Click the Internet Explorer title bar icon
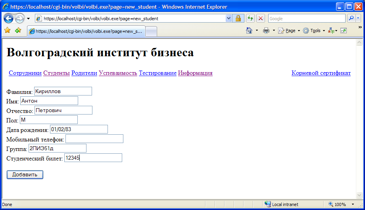Viewport: 365px width, 210px height. point(6,6)
